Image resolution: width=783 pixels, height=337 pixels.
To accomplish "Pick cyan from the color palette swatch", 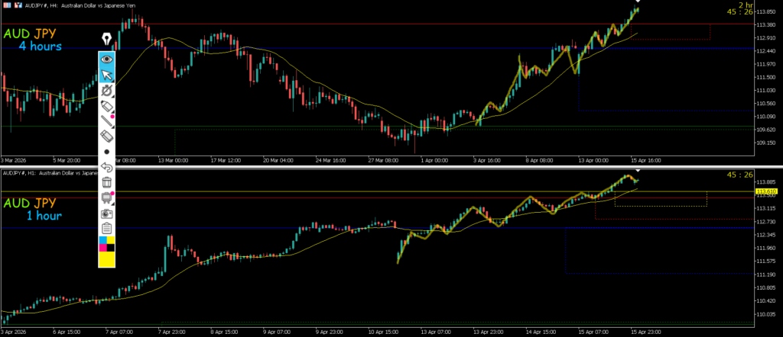I will [x=102, y=239].
